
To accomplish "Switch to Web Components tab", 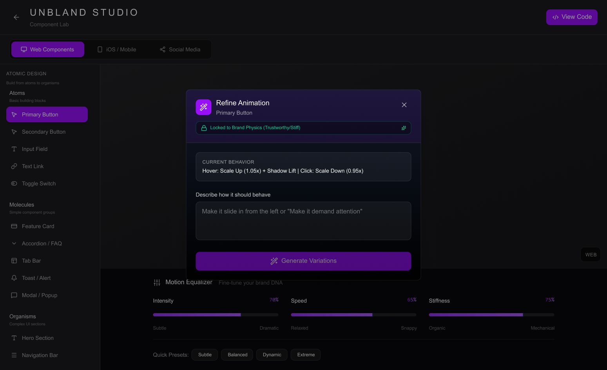I will click(x=48, y=49).
